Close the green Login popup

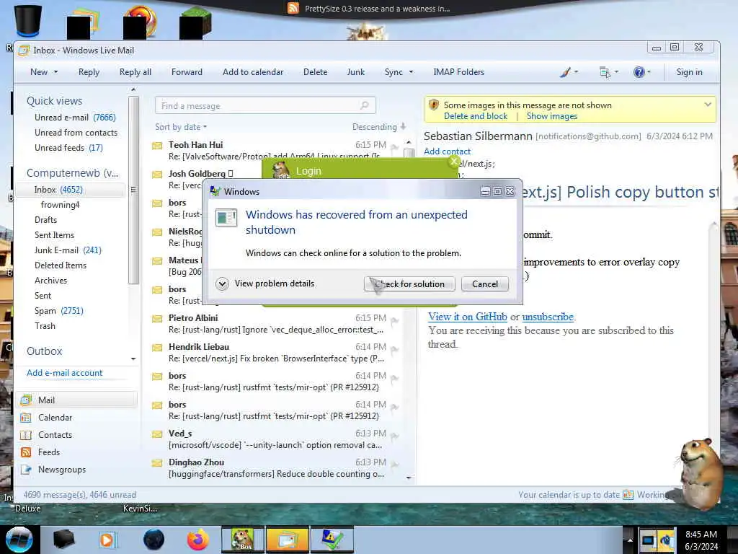(454, 162)
